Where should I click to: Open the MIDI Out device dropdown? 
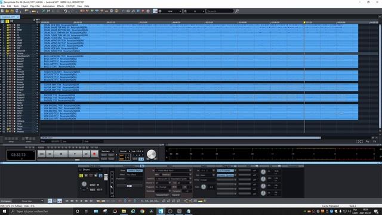click(x=173, y=179)
